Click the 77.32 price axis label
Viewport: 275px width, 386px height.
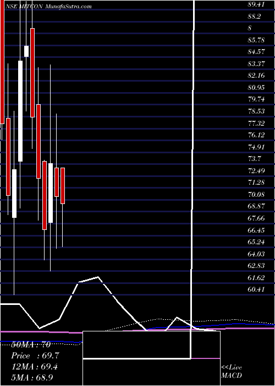(256, 123)
